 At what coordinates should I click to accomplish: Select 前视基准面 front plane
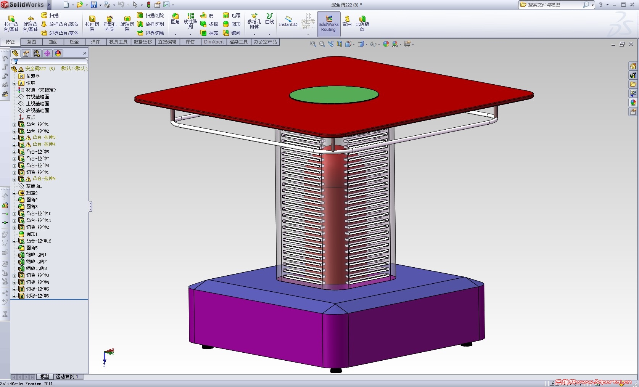[34, 97]
